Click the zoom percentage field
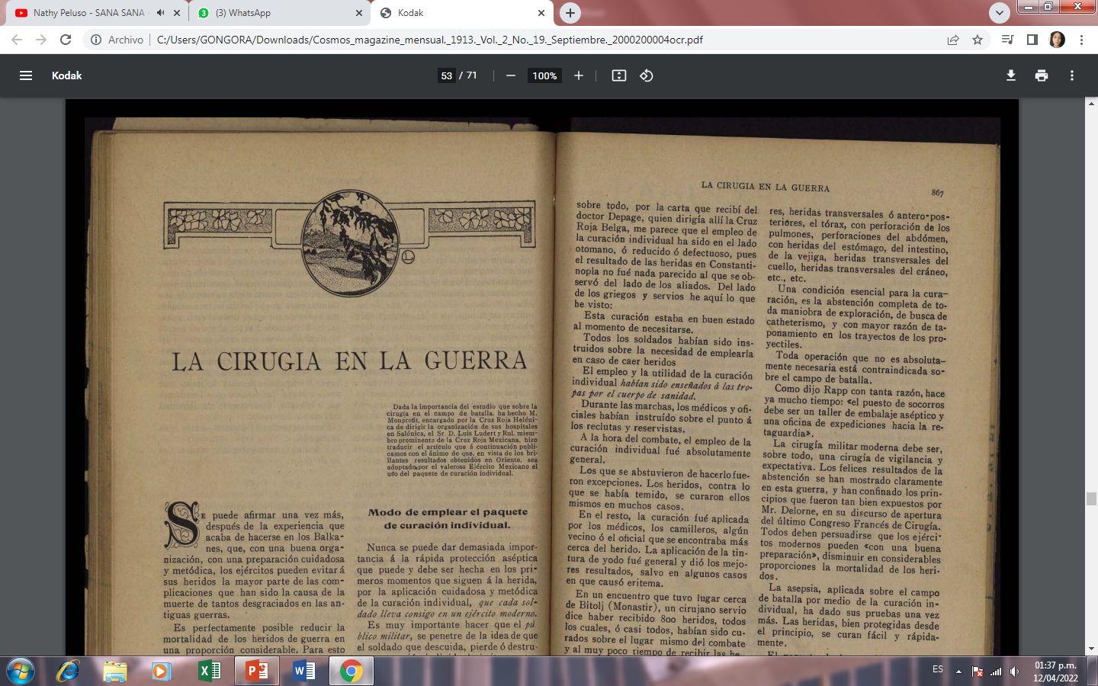 click(x=544, y=75)
